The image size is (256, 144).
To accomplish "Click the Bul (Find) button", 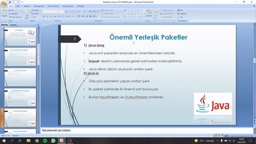I will click(180, 10).
